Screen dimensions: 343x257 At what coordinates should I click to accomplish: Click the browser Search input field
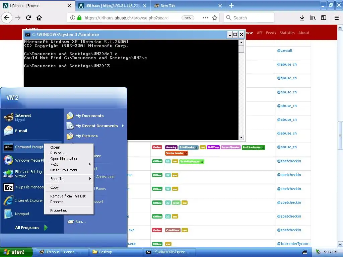click(249, 18)
